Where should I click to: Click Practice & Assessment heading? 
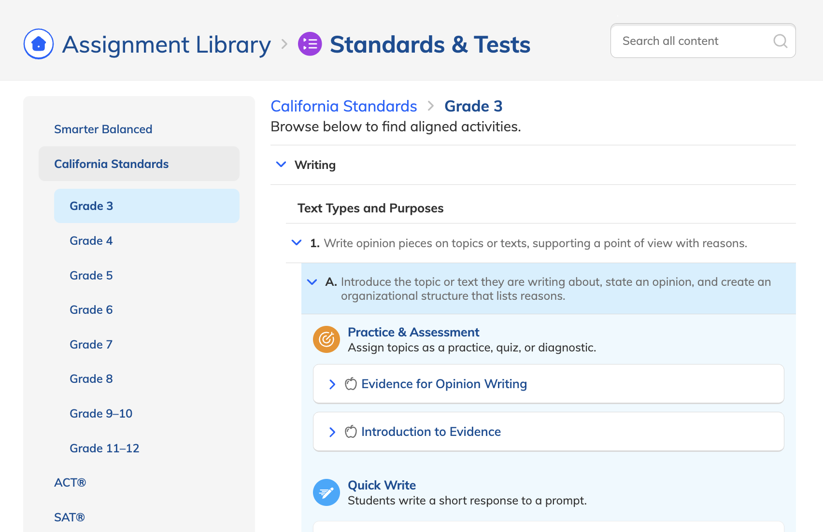(x=413, y=332)
